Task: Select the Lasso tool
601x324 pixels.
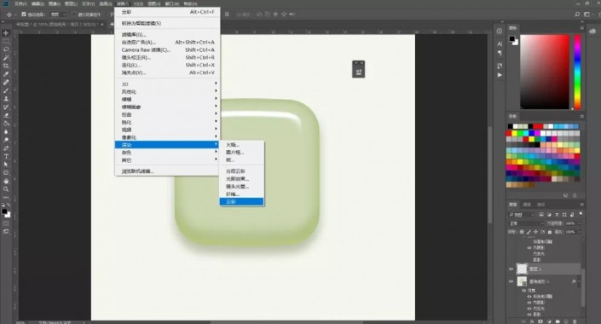Action: pyautogui.click(x=6, y=49)
